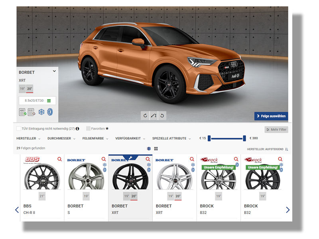Image resolution: width=319 pixels, height=239 pixels.
Task: Open the ABE certificate icon
Action: 22,112
